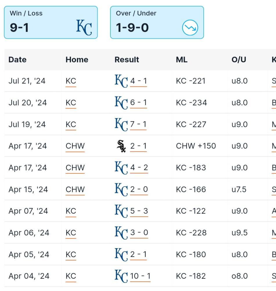The width and height of the screenshot is (276, 291).
Task: Select KC home team link on Apr 05
Action: [x=71, y=254]
